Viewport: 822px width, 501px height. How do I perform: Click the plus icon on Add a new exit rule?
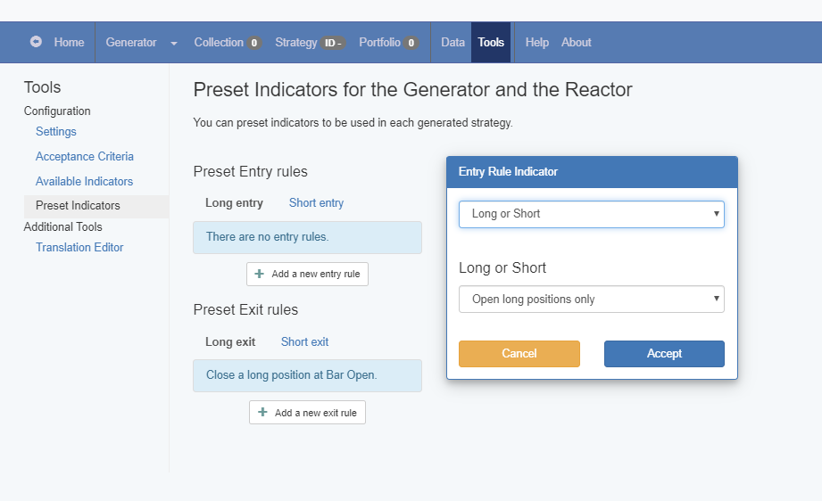coord(262,413)
